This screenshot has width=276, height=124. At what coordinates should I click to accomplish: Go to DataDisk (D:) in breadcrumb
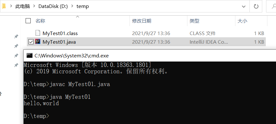(53, 6)
